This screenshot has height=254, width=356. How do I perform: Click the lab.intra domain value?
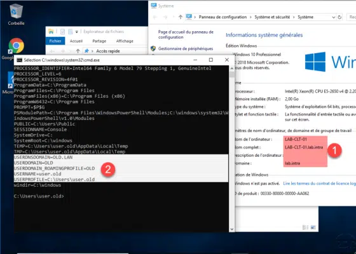tap(292, 163)
